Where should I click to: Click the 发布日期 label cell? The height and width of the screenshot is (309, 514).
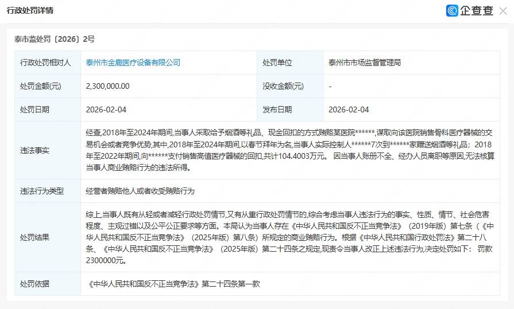tap(277, 109)
